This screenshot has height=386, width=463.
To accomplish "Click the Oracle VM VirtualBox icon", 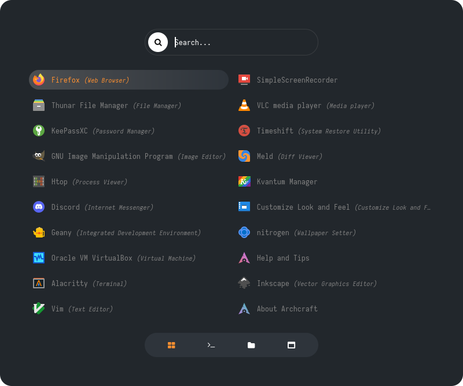I will (39, 258).
